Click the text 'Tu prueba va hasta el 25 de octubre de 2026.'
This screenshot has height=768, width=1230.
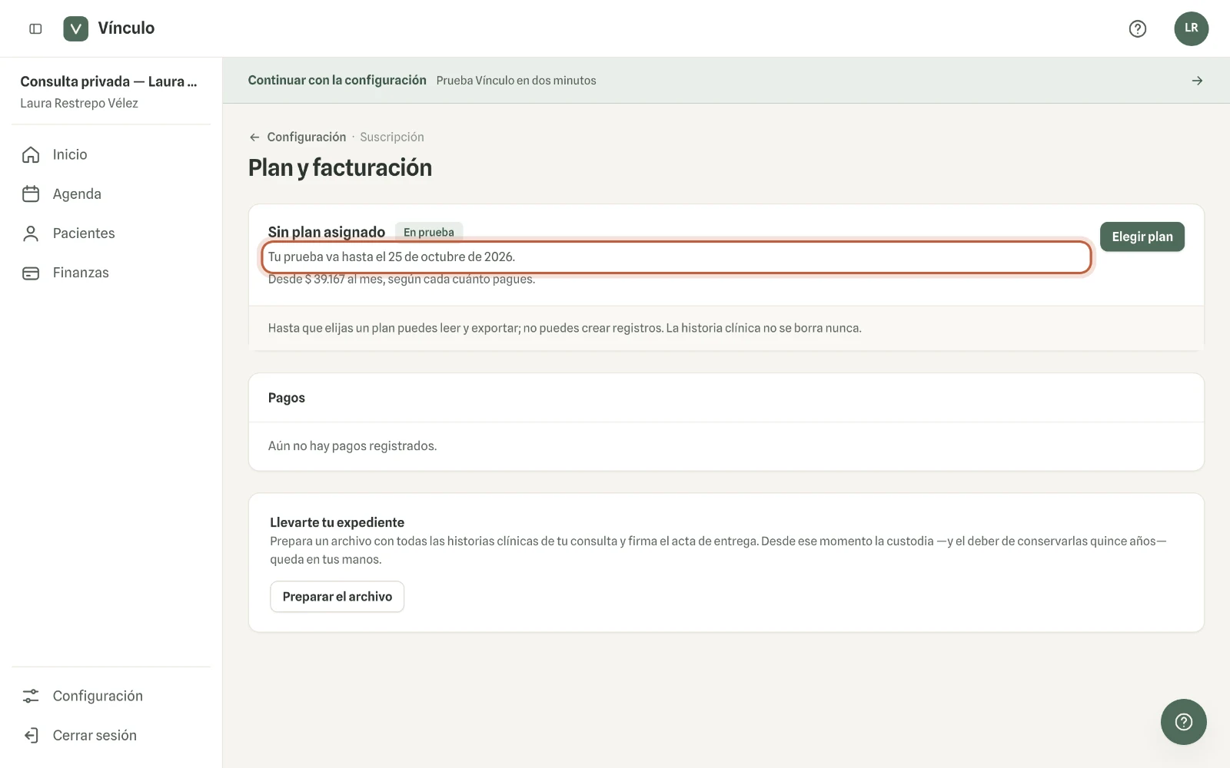[391, 257]
